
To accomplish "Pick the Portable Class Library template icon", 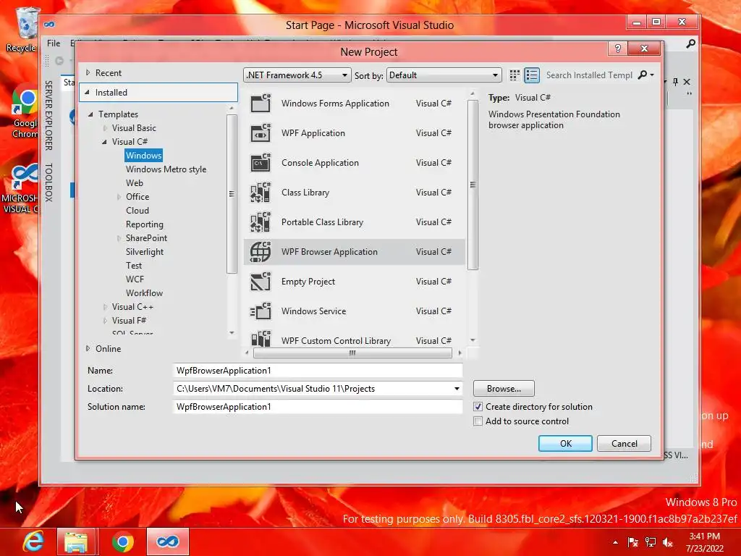I will pyautogui.click(x=261, y=222).
